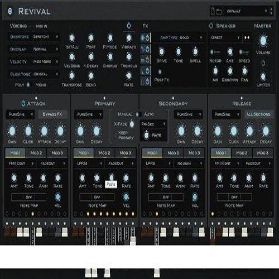
Task: Click the Limiter power icon under Volume
Action: 263,63
